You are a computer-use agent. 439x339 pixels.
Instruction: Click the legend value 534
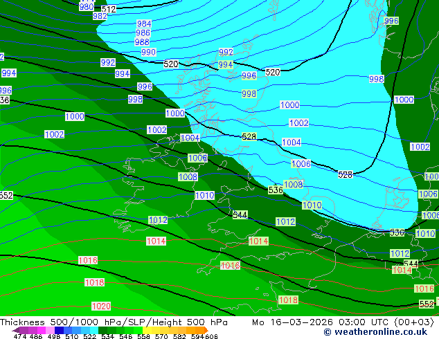[108, 336]
